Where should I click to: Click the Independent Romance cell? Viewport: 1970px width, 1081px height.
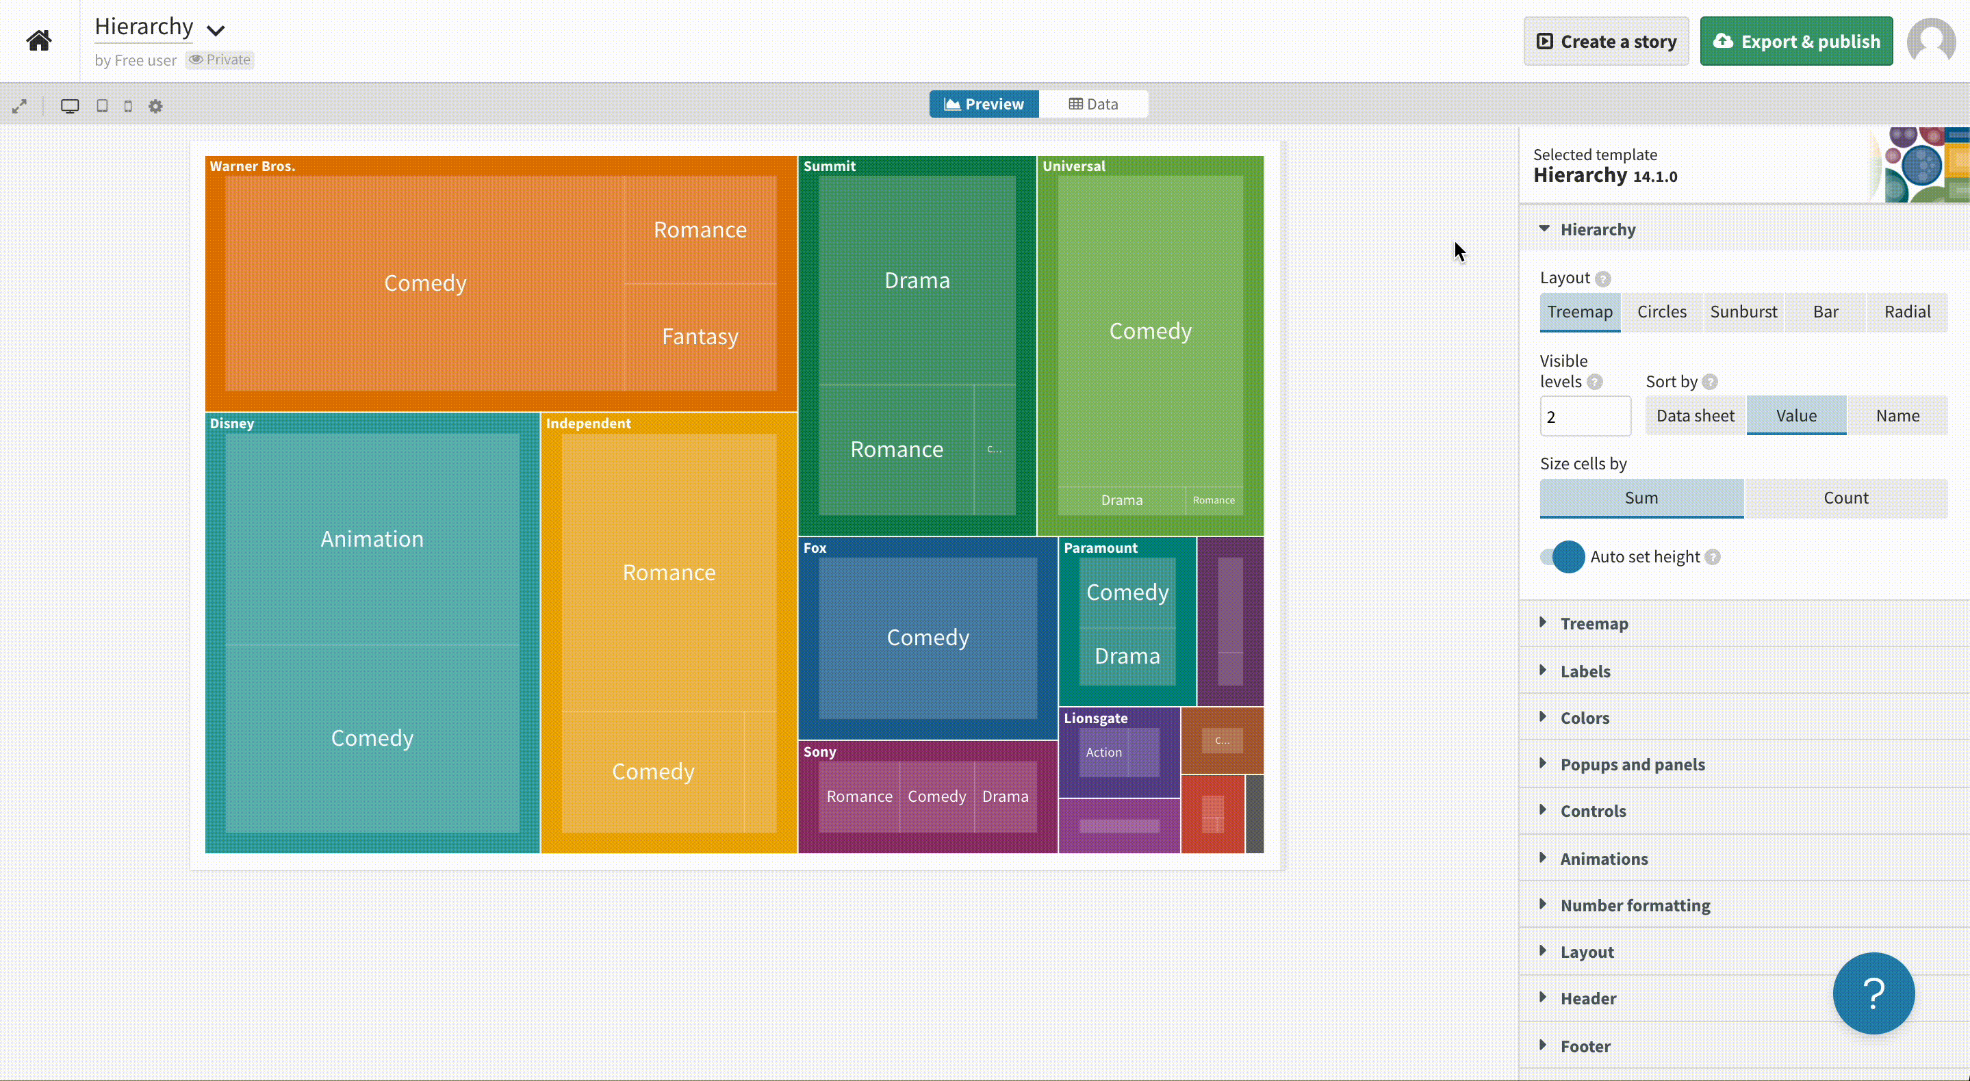click(669, 573)
